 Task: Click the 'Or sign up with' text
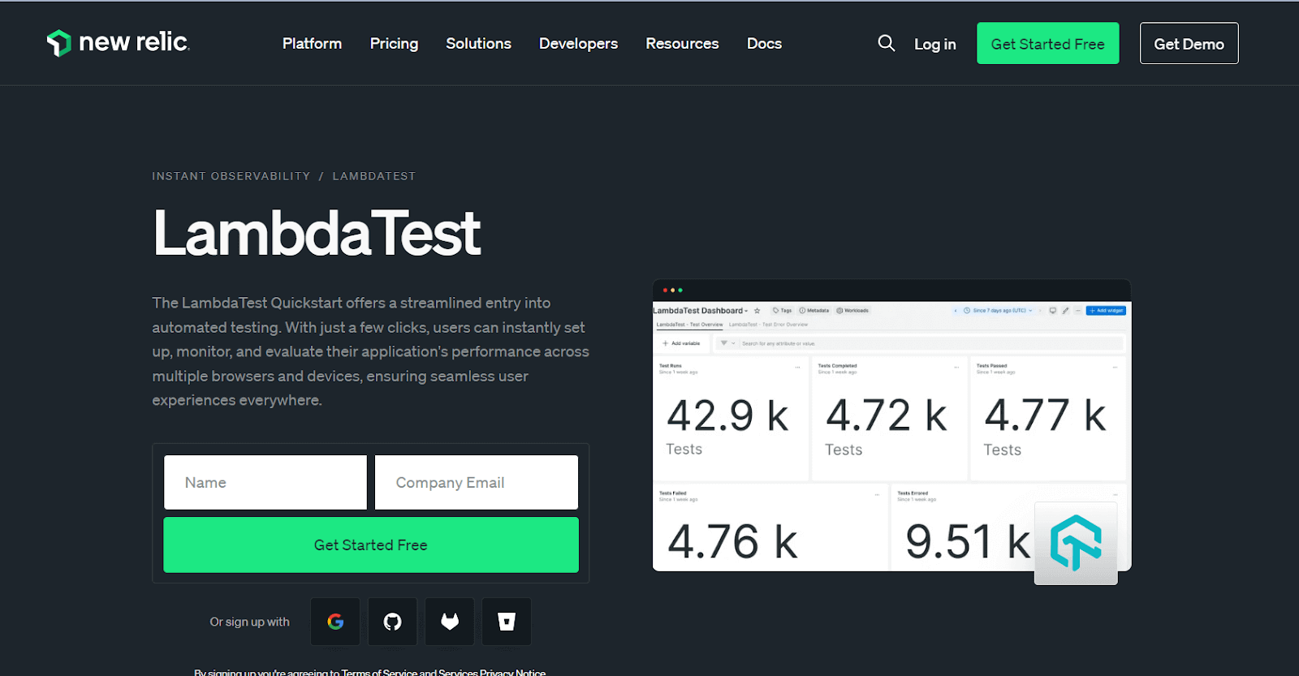249,622
